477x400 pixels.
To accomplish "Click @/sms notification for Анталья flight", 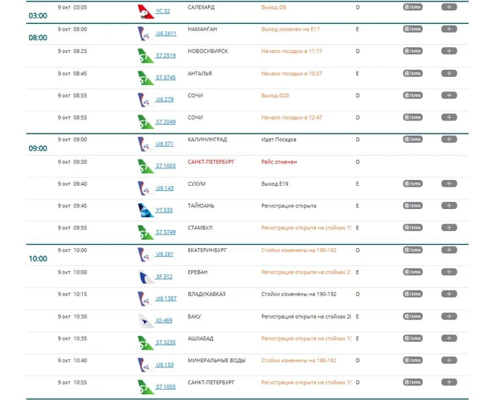I will [413, 73].
